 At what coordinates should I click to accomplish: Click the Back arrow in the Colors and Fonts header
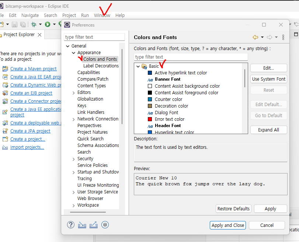tap(255, 37)
